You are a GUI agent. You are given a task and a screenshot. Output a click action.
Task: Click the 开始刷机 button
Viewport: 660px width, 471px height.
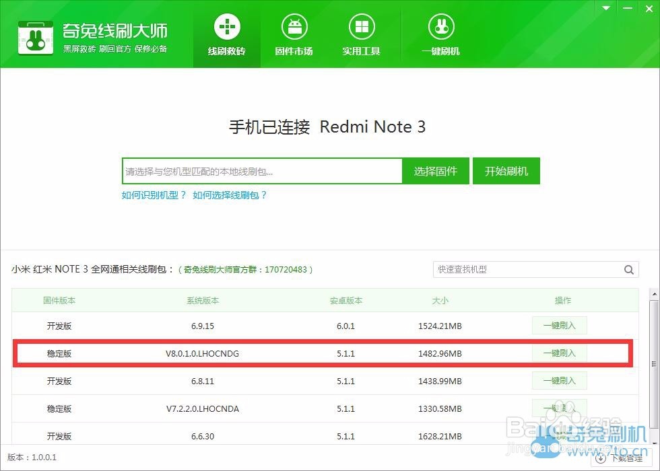(506, 171)
